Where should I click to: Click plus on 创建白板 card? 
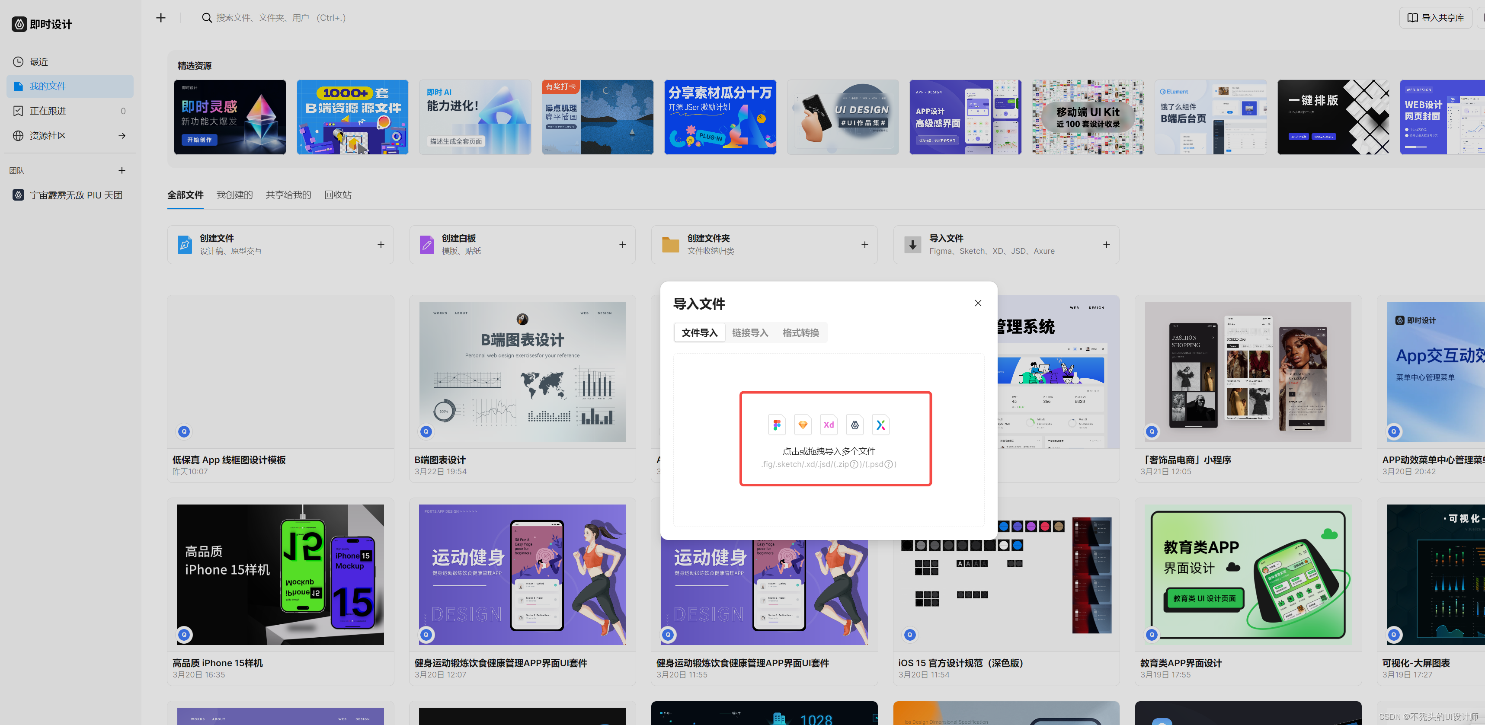623,245
